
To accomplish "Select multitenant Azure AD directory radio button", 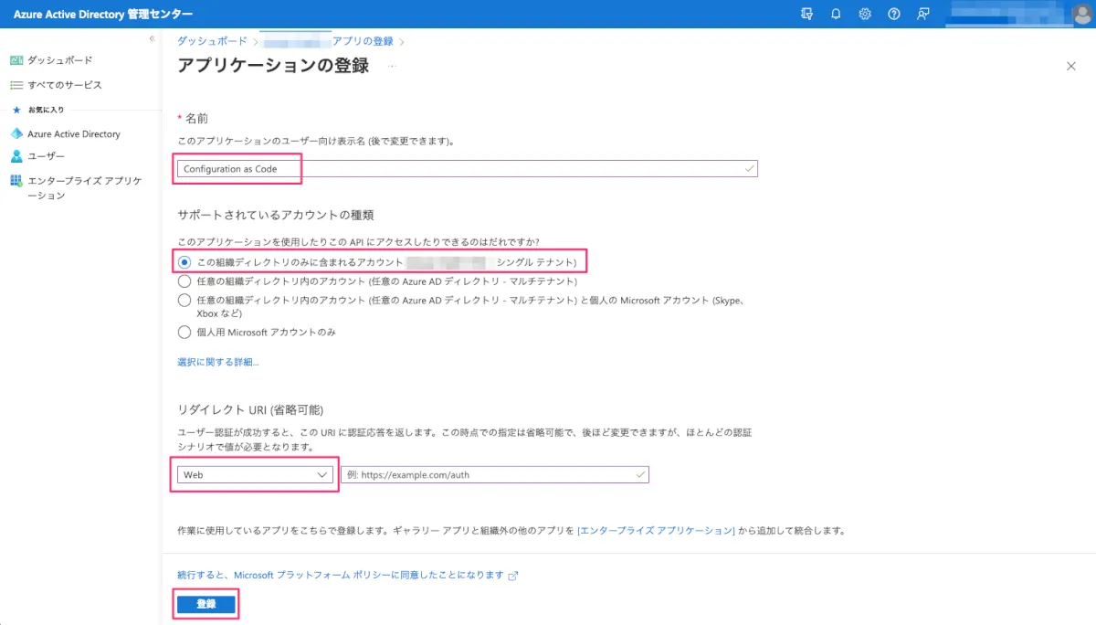I will click(184, 281).
